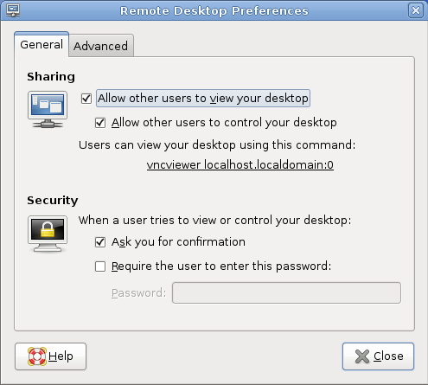
Task: Click the lifebuoy icon on Help button
Action: (37, 356)
